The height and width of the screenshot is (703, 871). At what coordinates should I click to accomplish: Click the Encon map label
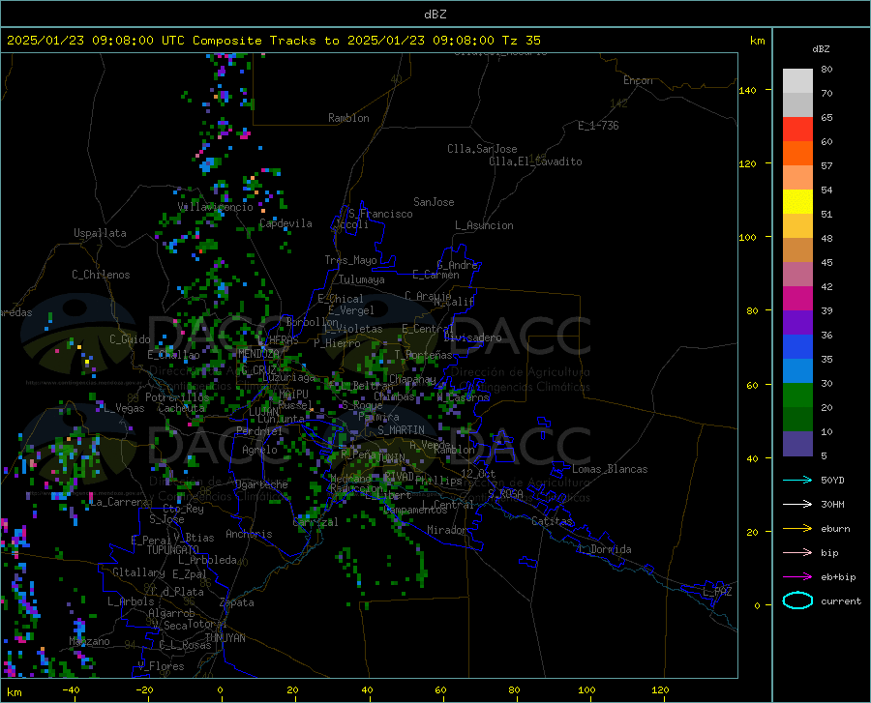[638, 80]
